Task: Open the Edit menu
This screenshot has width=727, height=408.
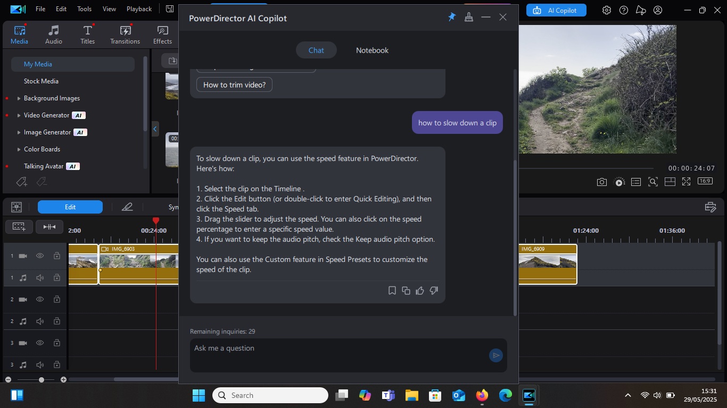Action: (x=61, y=9)
